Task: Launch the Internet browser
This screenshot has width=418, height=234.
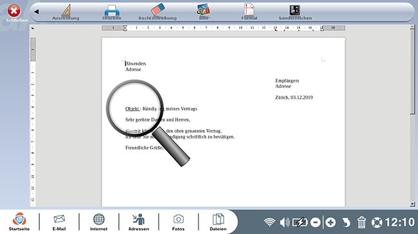Action: 98,222
